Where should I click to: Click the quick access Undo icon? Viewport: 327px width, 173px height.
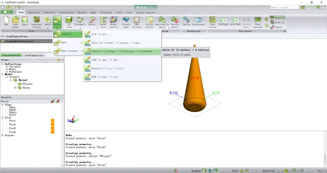[x=18, y=7]
